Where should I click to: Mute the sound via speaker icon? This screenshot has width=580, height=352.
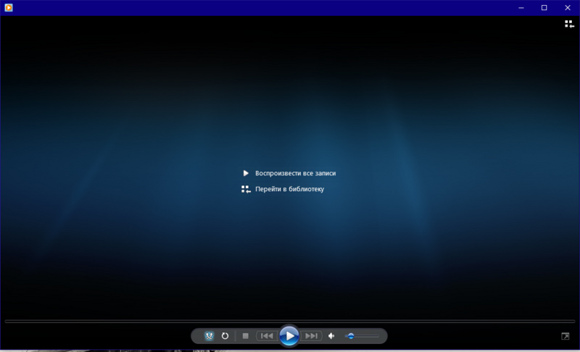pos(331,336)
